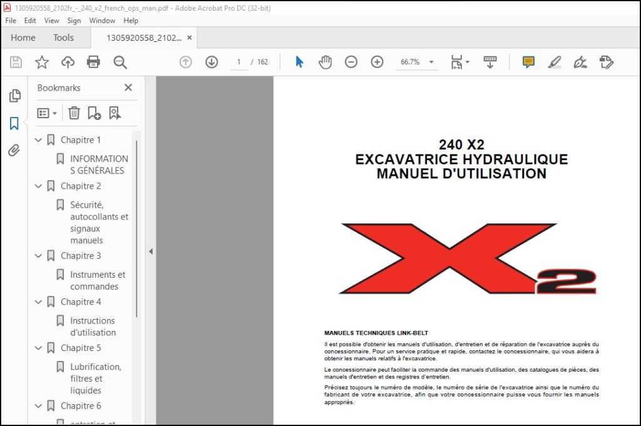The width and height of the screenshot is (641, 426).
Task: Click the page number input field
Action: tap(238, 62)
